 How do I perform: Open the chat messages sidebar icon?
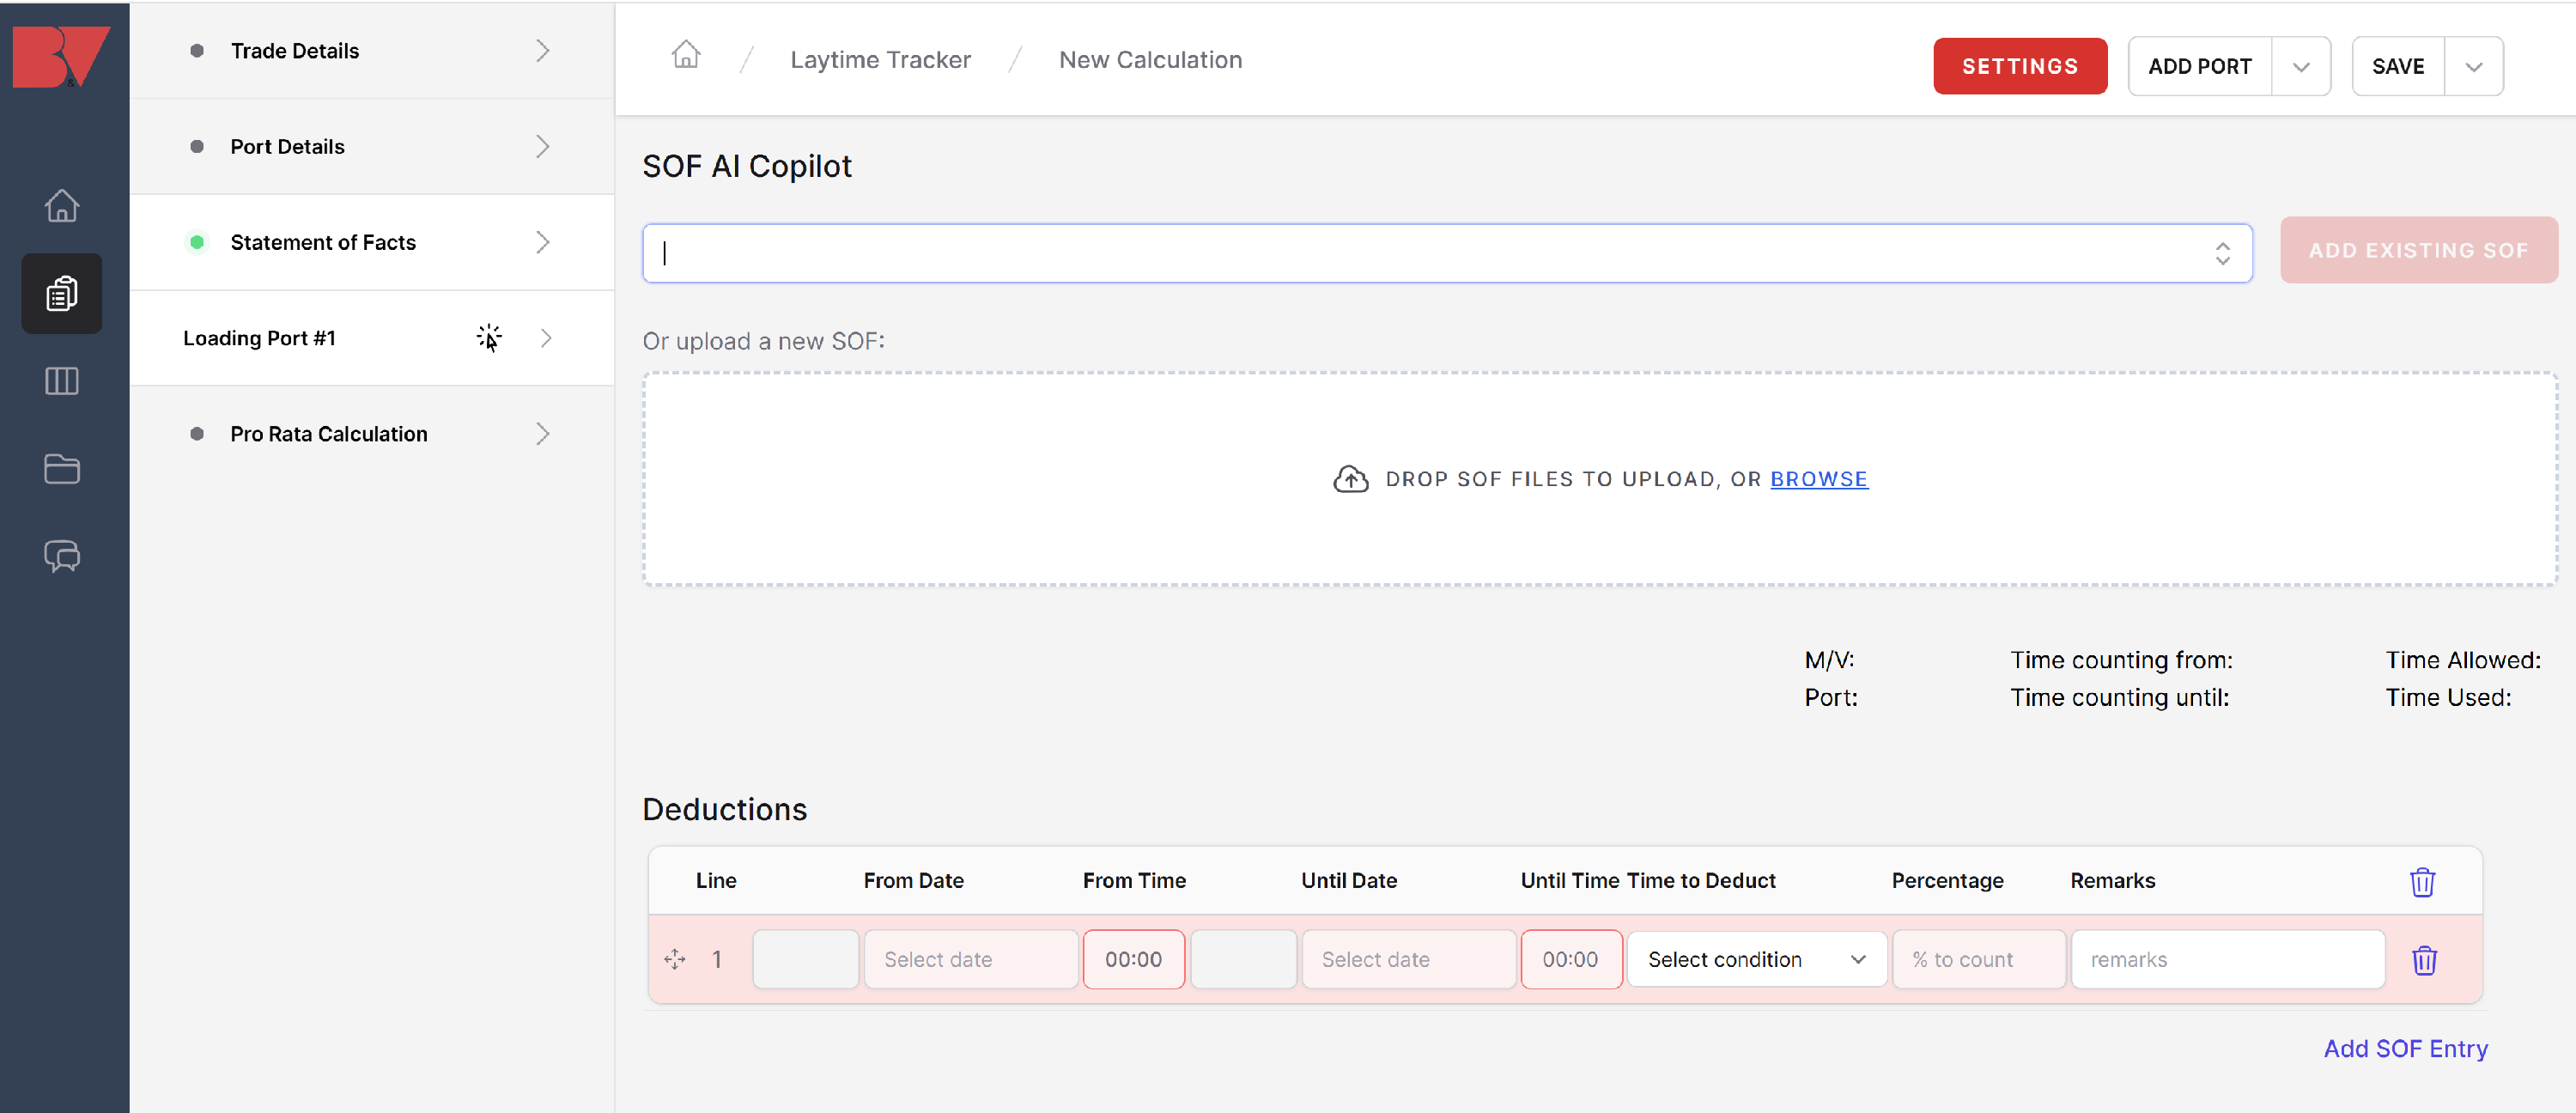(x=62, y=556)
